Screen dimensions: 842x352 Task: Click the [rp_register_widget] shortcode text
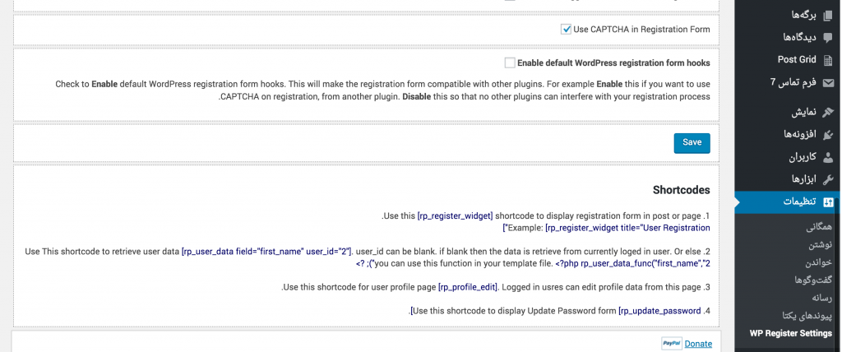[455, 216]
